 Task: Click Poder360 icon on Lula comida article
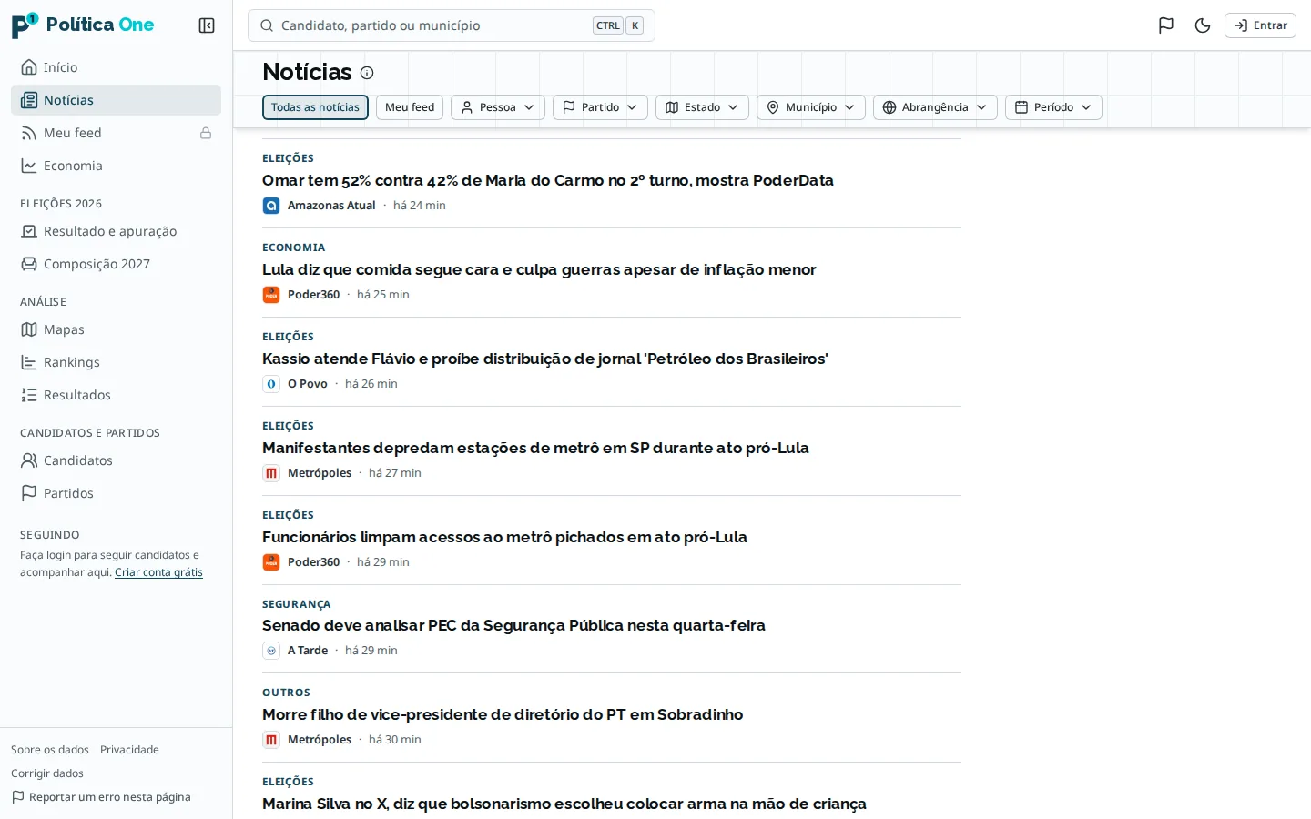coord(271,295)
